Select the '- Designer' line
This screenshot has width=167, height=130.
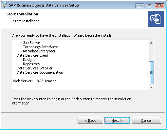(x=29, y=60)
